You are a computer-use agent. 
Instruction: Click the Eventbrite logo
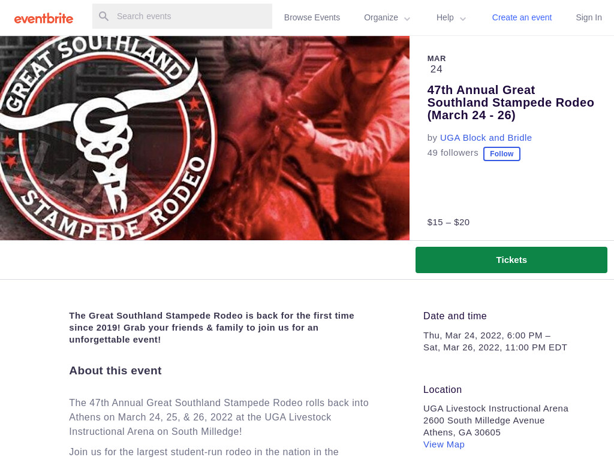[43, 19]
